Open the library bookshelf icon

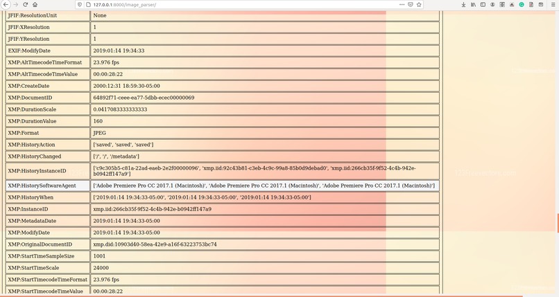click(473, 5)
